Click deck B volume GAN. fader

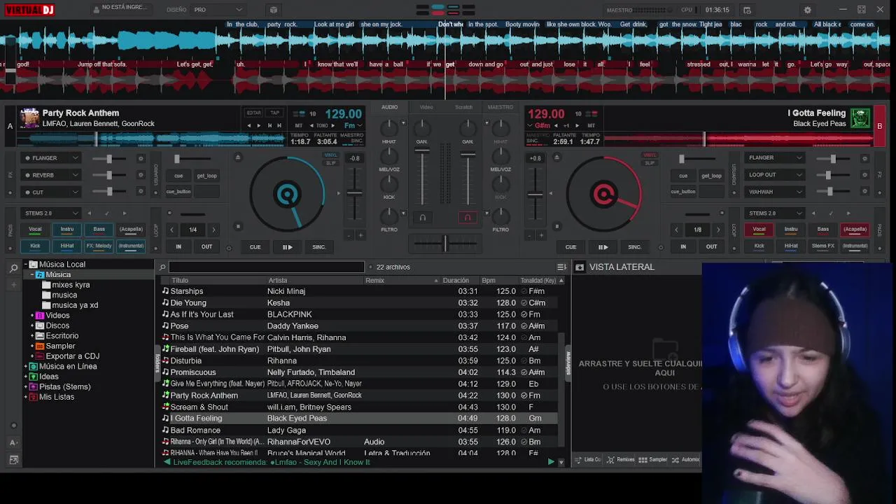click(x=468, y=154)
